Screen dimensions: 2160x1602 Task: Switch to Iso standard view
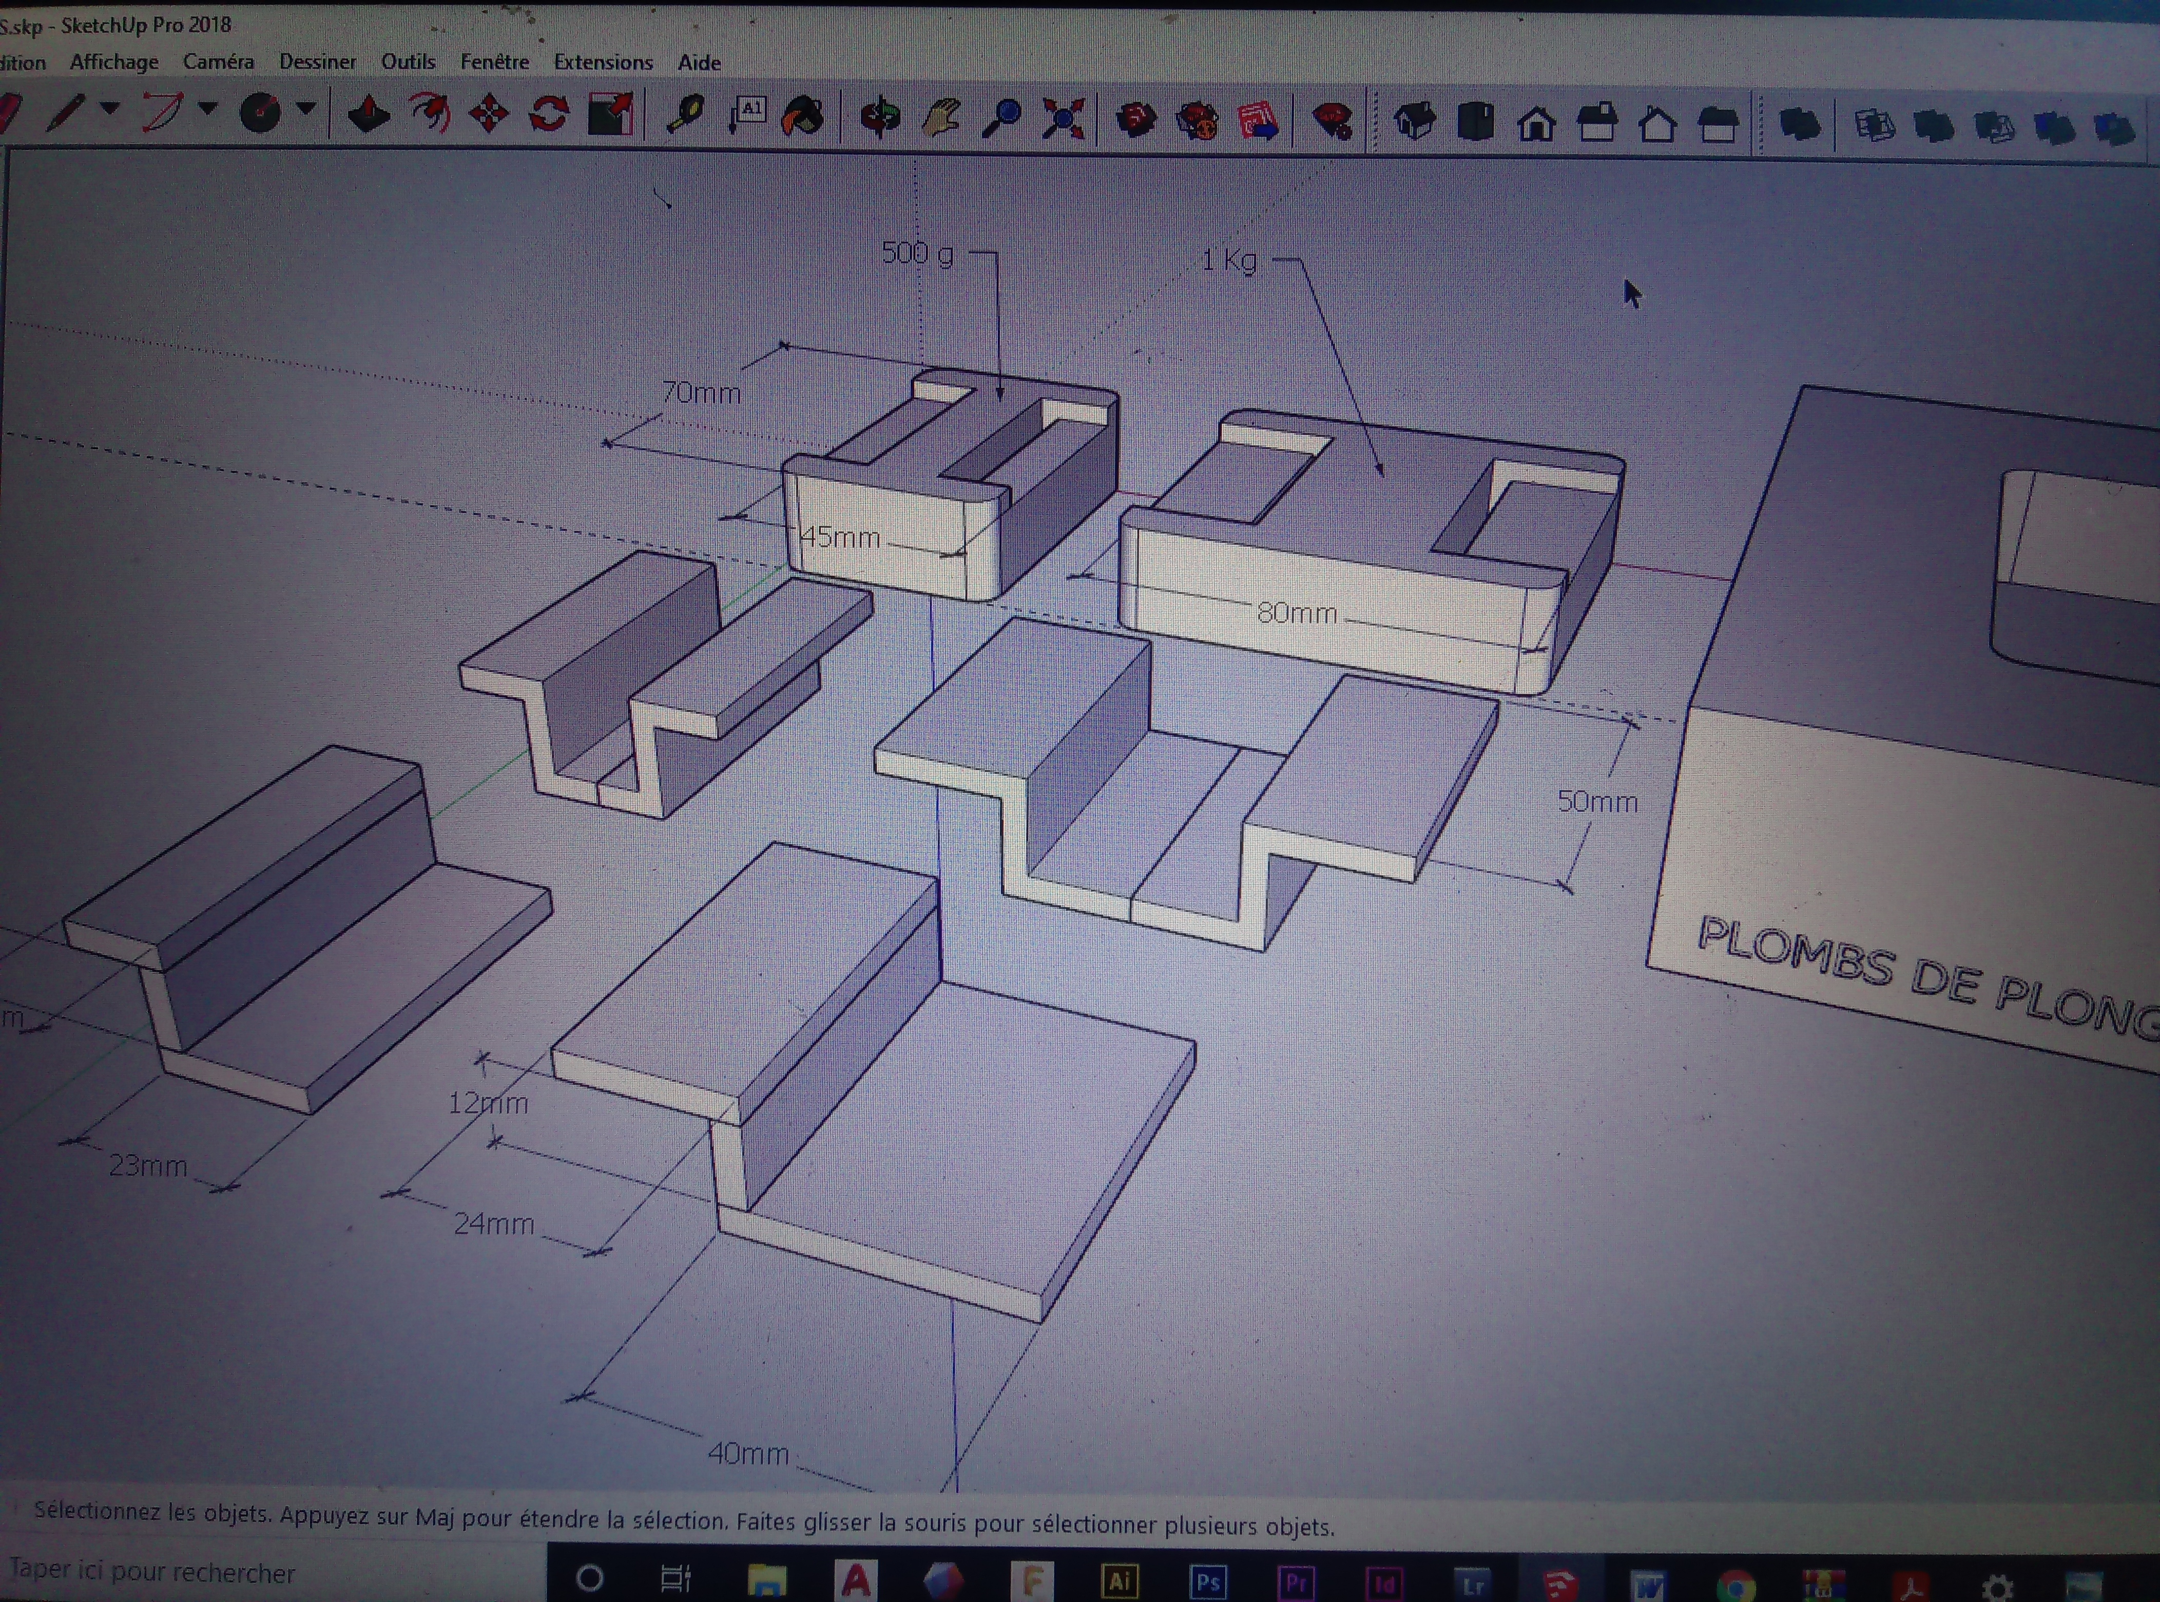(1415, 123)
